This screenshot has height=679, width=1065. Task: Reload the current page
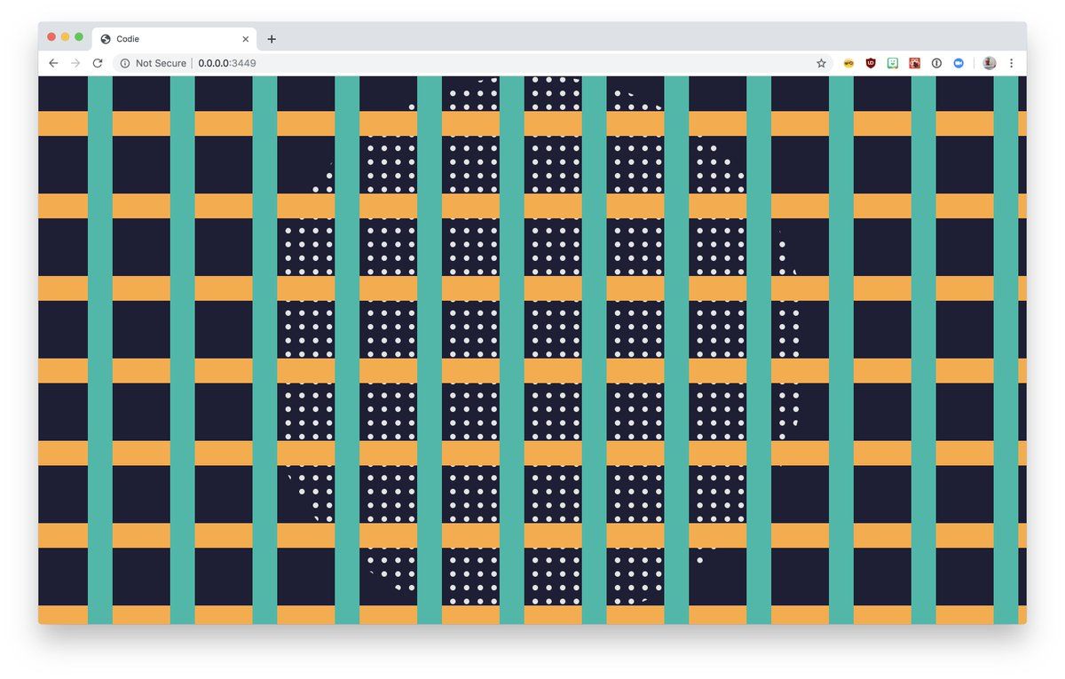click(98, 63)
